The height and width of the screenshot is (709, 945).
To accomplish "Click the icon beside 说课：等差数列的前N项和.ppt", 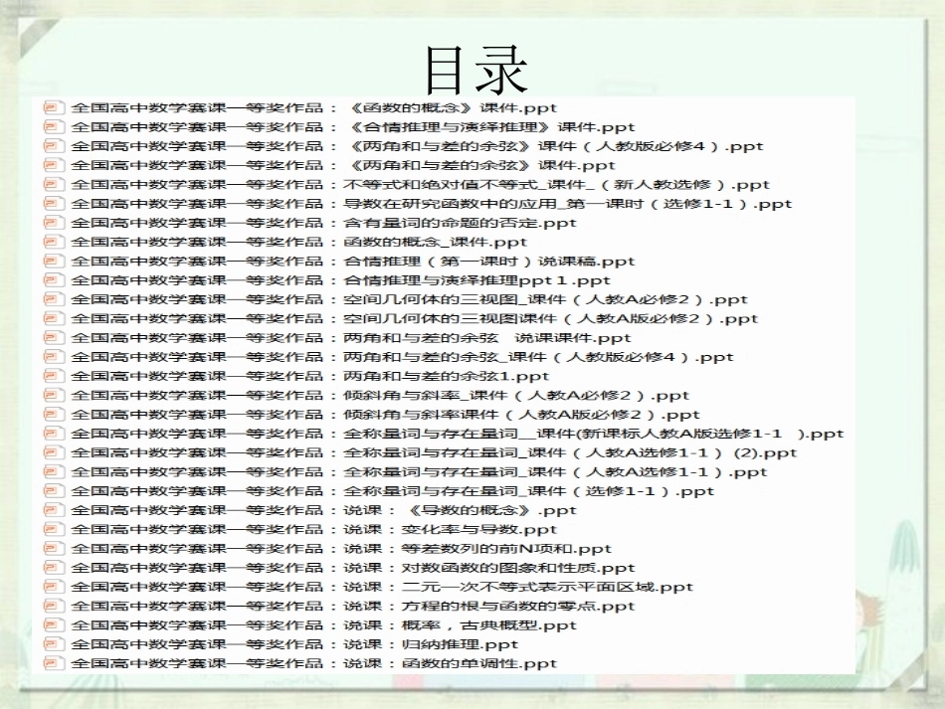I will click(53, 549).
